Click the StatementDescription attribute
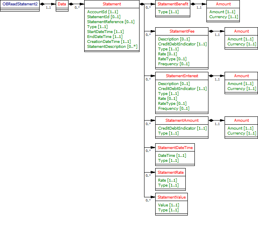258x225 pixels. (x=112, y=47)
